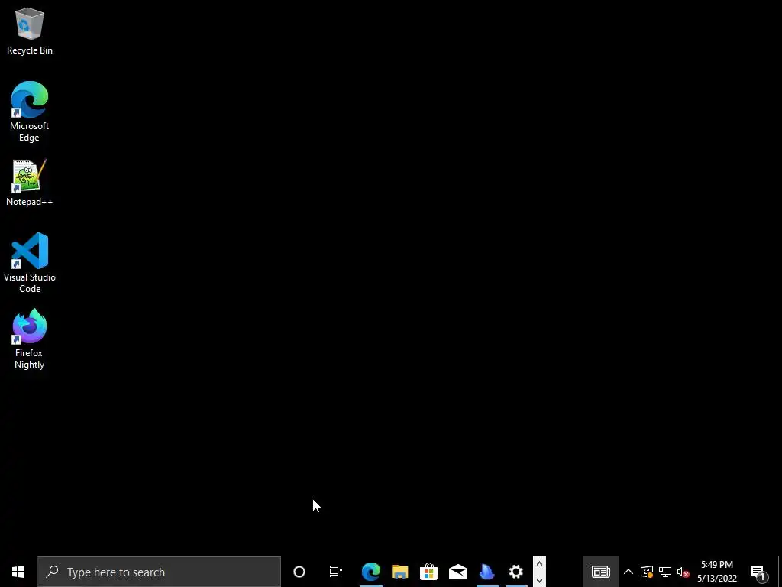
Task: Click the Show desktop strip
Action: [x=779, y=572]
